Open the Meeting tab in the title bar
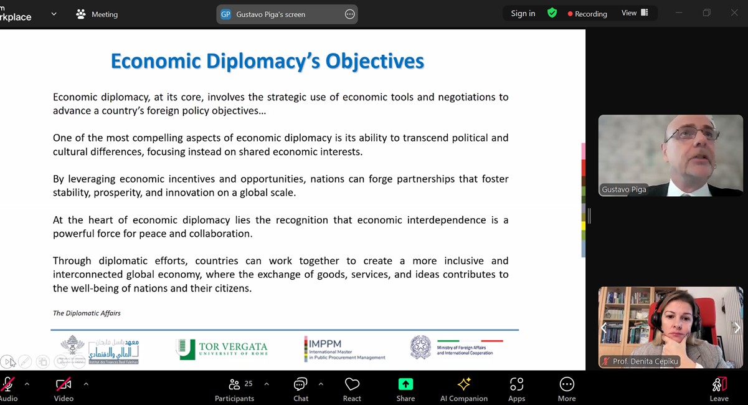Viewport: 748px width, 405px height. (x=97, y=14)
